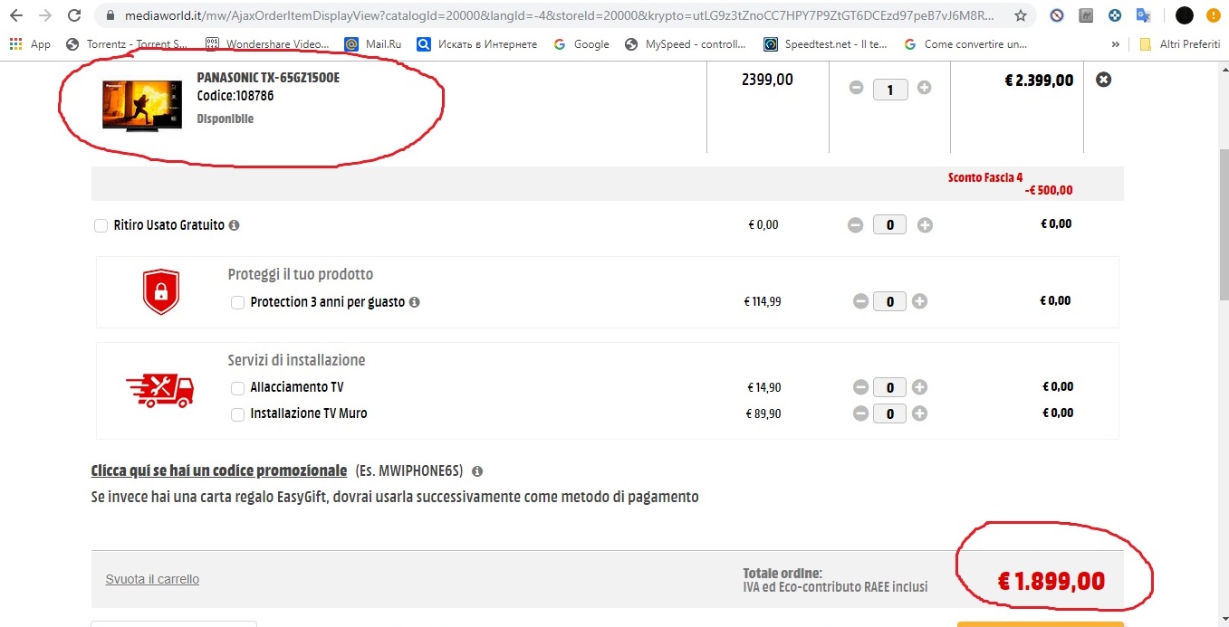Screen dimensions: 1229x627
Task: Decrease Panasonic TV quantity with minus
Action: [x=856, y=88]
